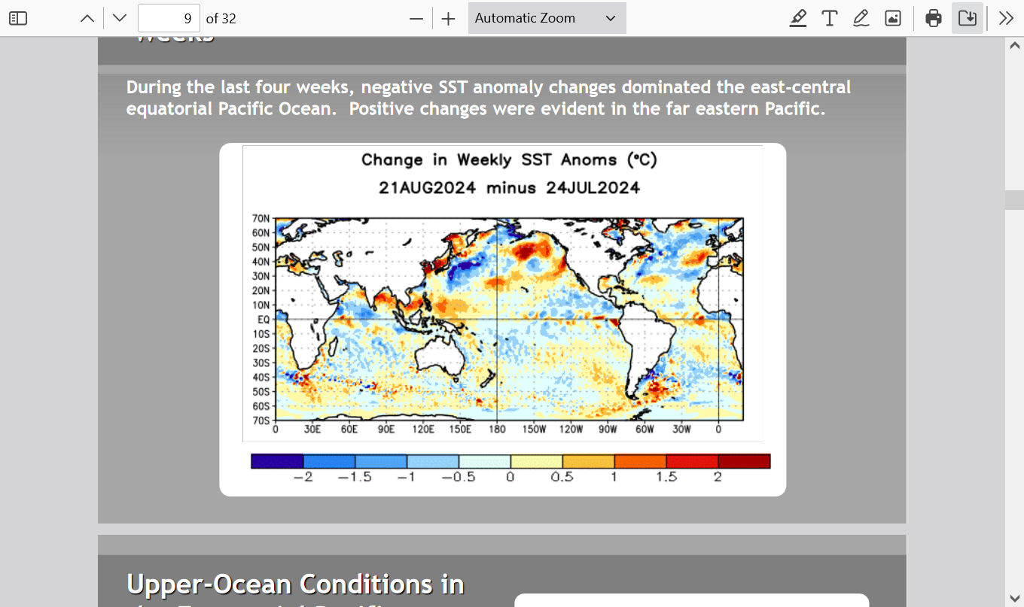Click the dark red 2 legend swatch

click(744, 461)
